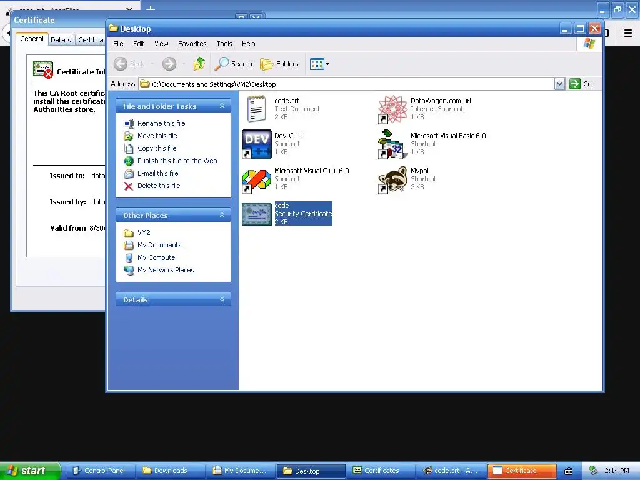Viewport: 640px width, 480px height.
Task: Click E-mail this file
Action: (x=158, y=173)
